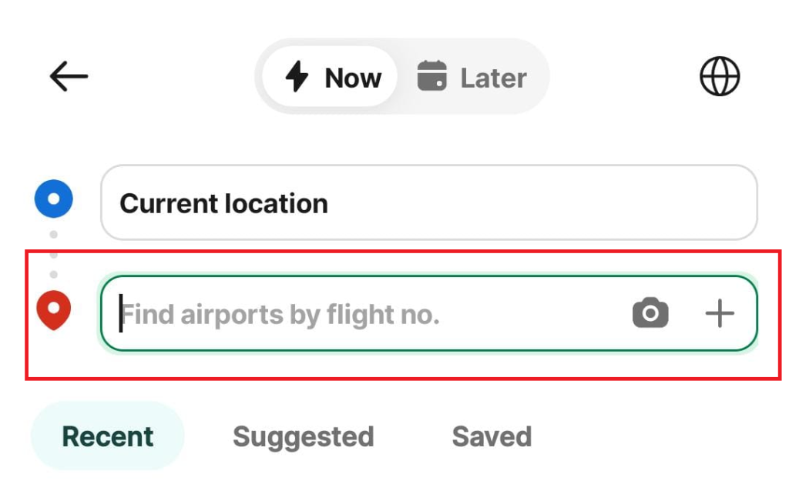Switch to the Later scheduling option
Viewport: 789px width, 501px height.
click(472, 76)
